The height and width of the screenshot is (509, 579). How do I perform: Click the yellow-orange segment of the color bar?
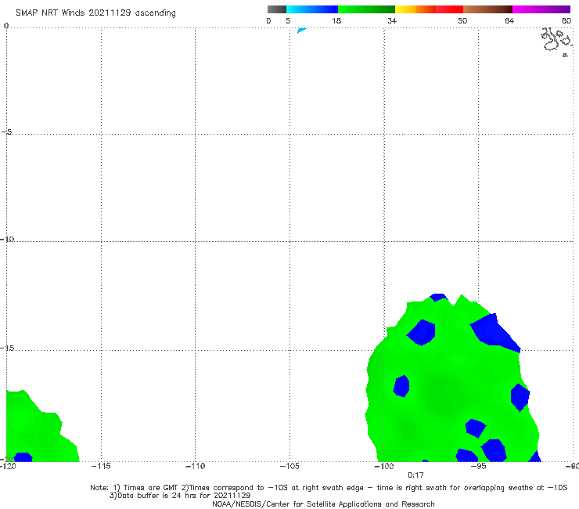tap(415, 9)
